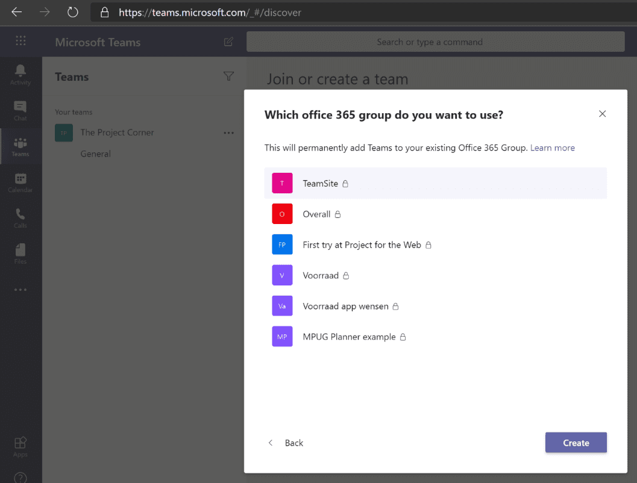This screenshot has height=483, width=637.
Task: Select the Overall group
Action: 436,214
